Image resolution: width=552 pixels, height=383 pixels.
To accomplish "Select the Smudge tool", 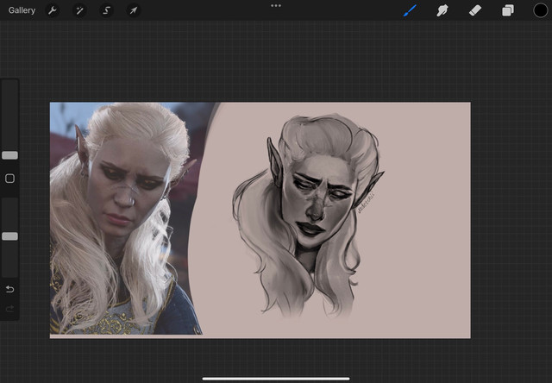I will pos(442,10).
